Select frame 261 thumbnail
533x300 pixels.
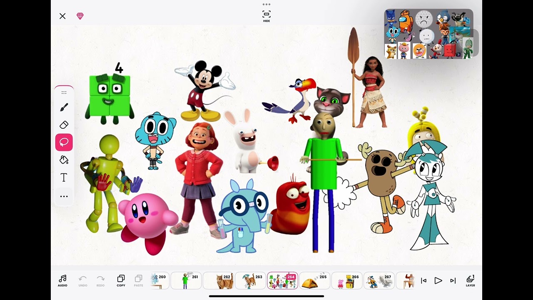(186, 281)
